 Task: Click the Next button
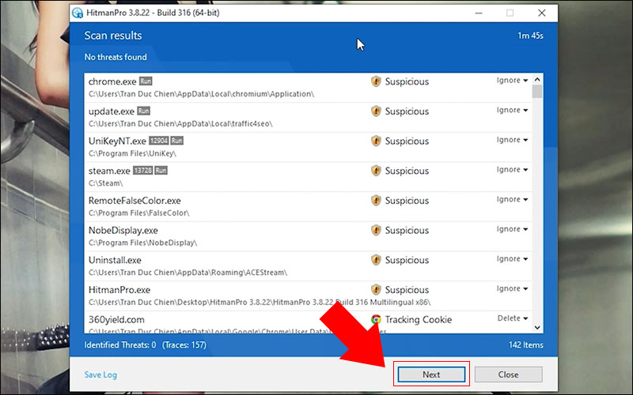[x=431, y=374]
